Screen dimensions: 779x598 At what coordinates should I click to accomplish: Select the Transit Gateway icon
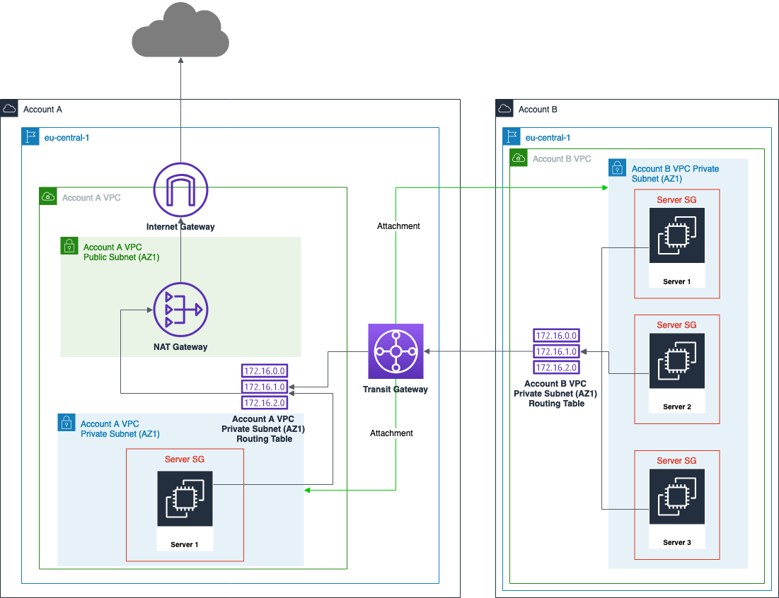(x=395, y=351)
